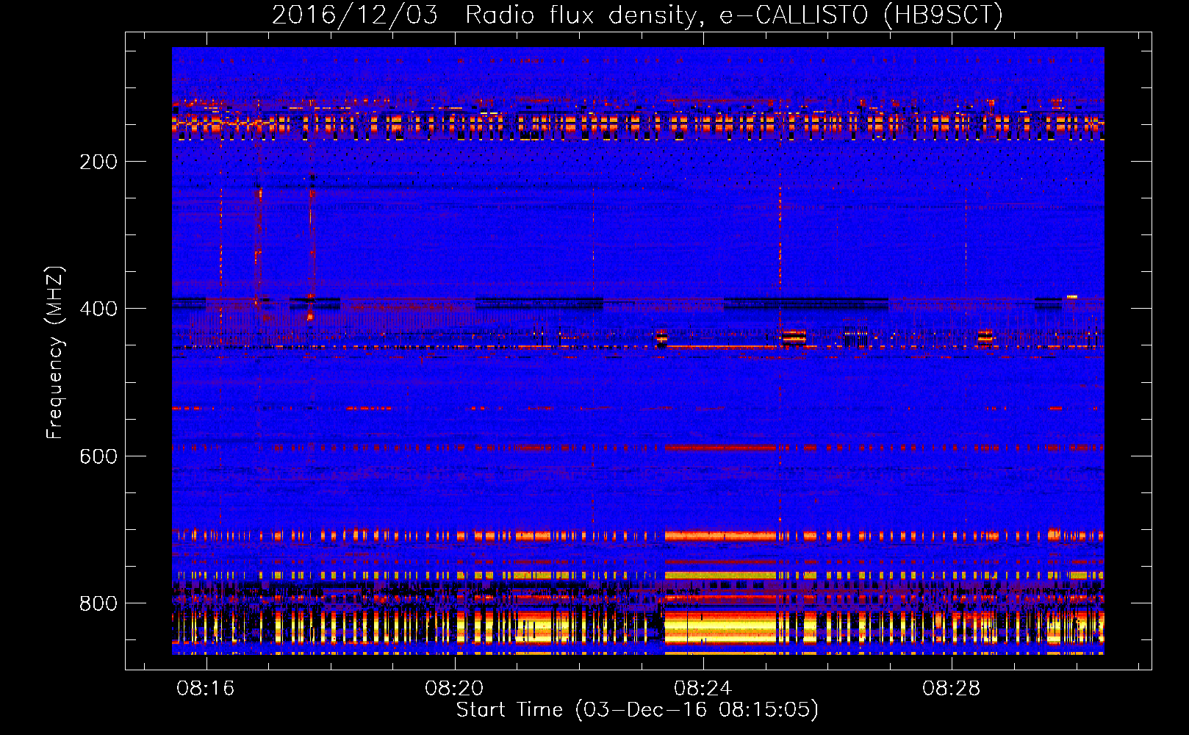Click the 08:24 time tick label
Viewport: 1189px width, 735px height.
pos(703,689)
